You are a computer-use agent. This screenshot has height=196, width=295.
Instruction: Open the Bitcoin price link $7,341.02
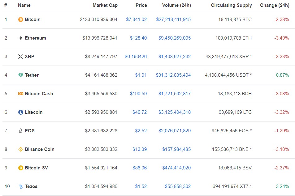click(x=137, y=19)
